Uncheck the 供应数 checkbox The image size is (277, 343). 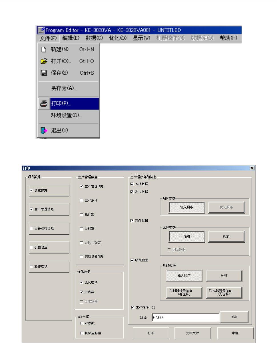pyautogui.click(x=82, y=292)
